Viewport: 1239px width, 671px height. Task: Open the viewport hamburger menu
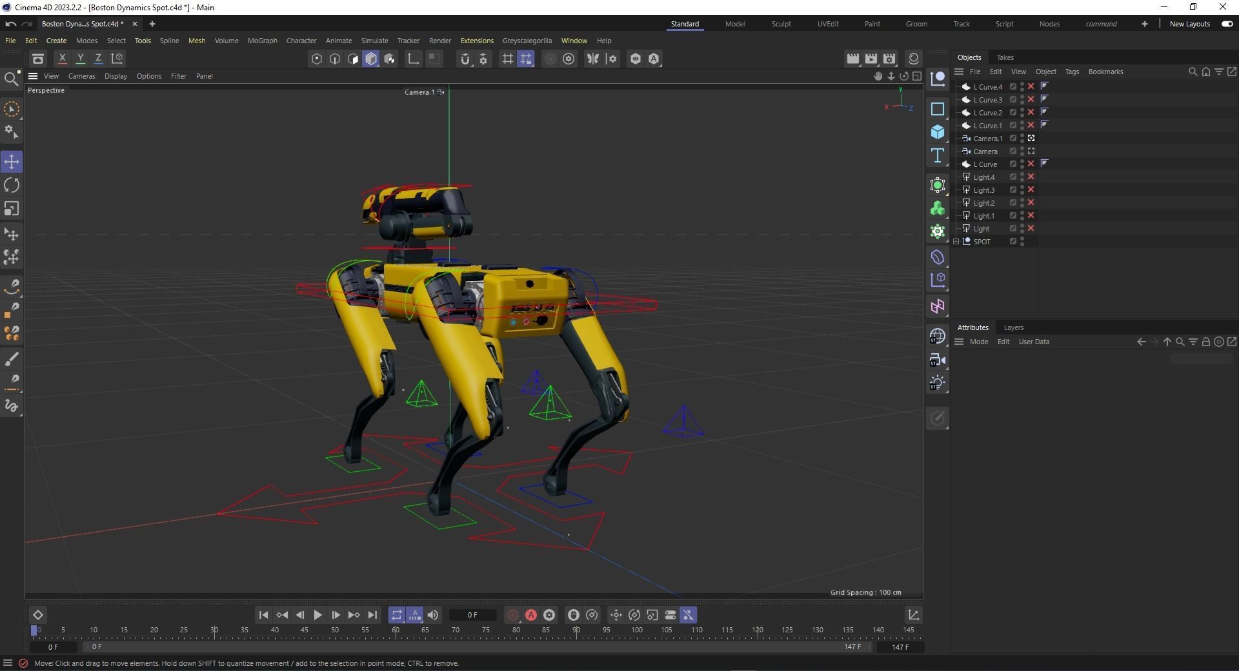click(x=32, y=76)
